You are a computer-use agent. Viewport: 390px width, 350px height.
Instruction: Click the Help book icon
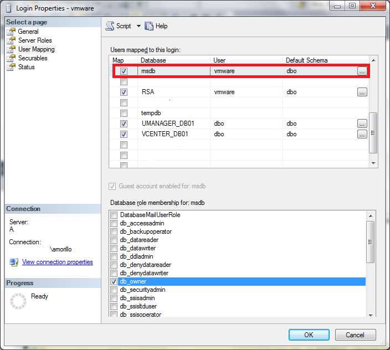(x=148, y=26)
